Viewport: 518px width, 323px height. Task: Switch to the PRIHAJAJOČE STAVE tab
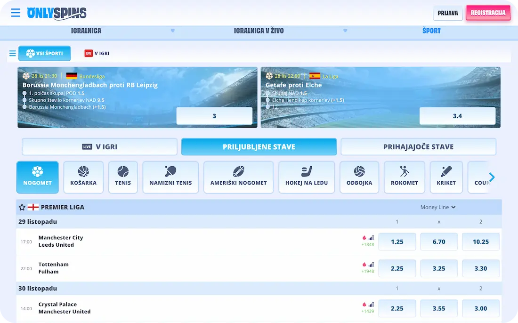tap(419, 146)
